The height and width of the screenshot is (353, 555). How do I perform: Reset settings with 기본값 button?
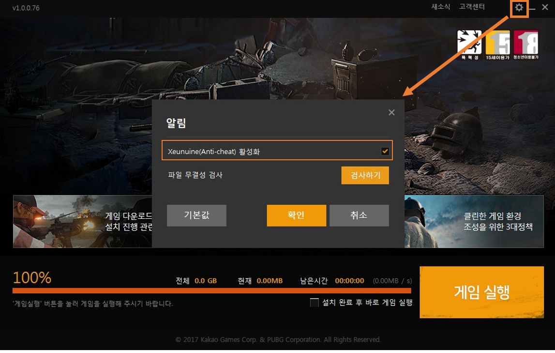tap(197, 215)
